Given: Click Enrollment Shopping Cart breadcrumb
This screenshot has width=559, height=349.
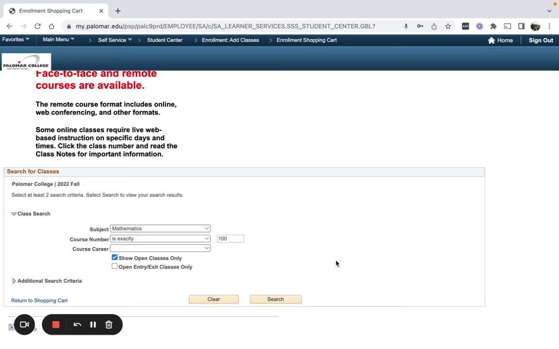Looking at the screenshot, I should [x=307, y=40].
